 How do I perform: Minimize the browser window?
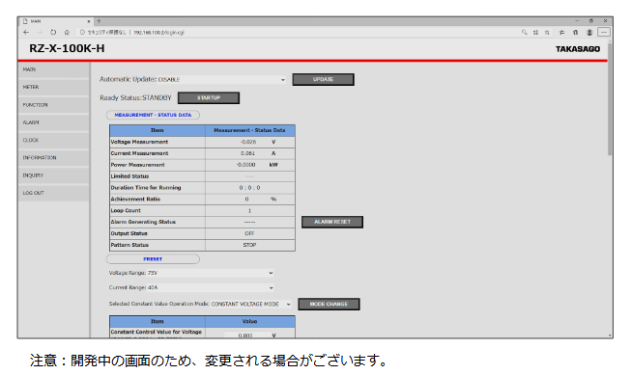(577, 21)
